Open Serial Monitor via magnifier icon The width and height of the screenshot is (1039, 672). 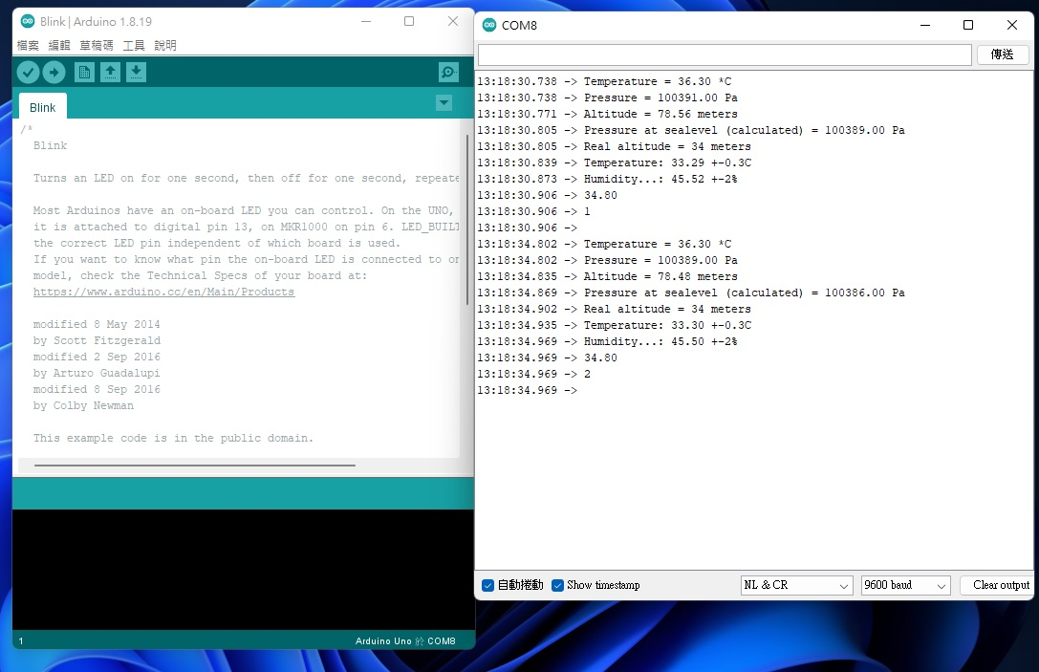pos(448,72)
